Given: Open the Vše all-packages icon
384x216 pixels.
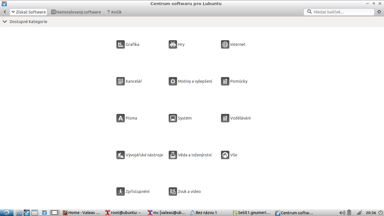Looking at the screenshot, I should (225, 155).
